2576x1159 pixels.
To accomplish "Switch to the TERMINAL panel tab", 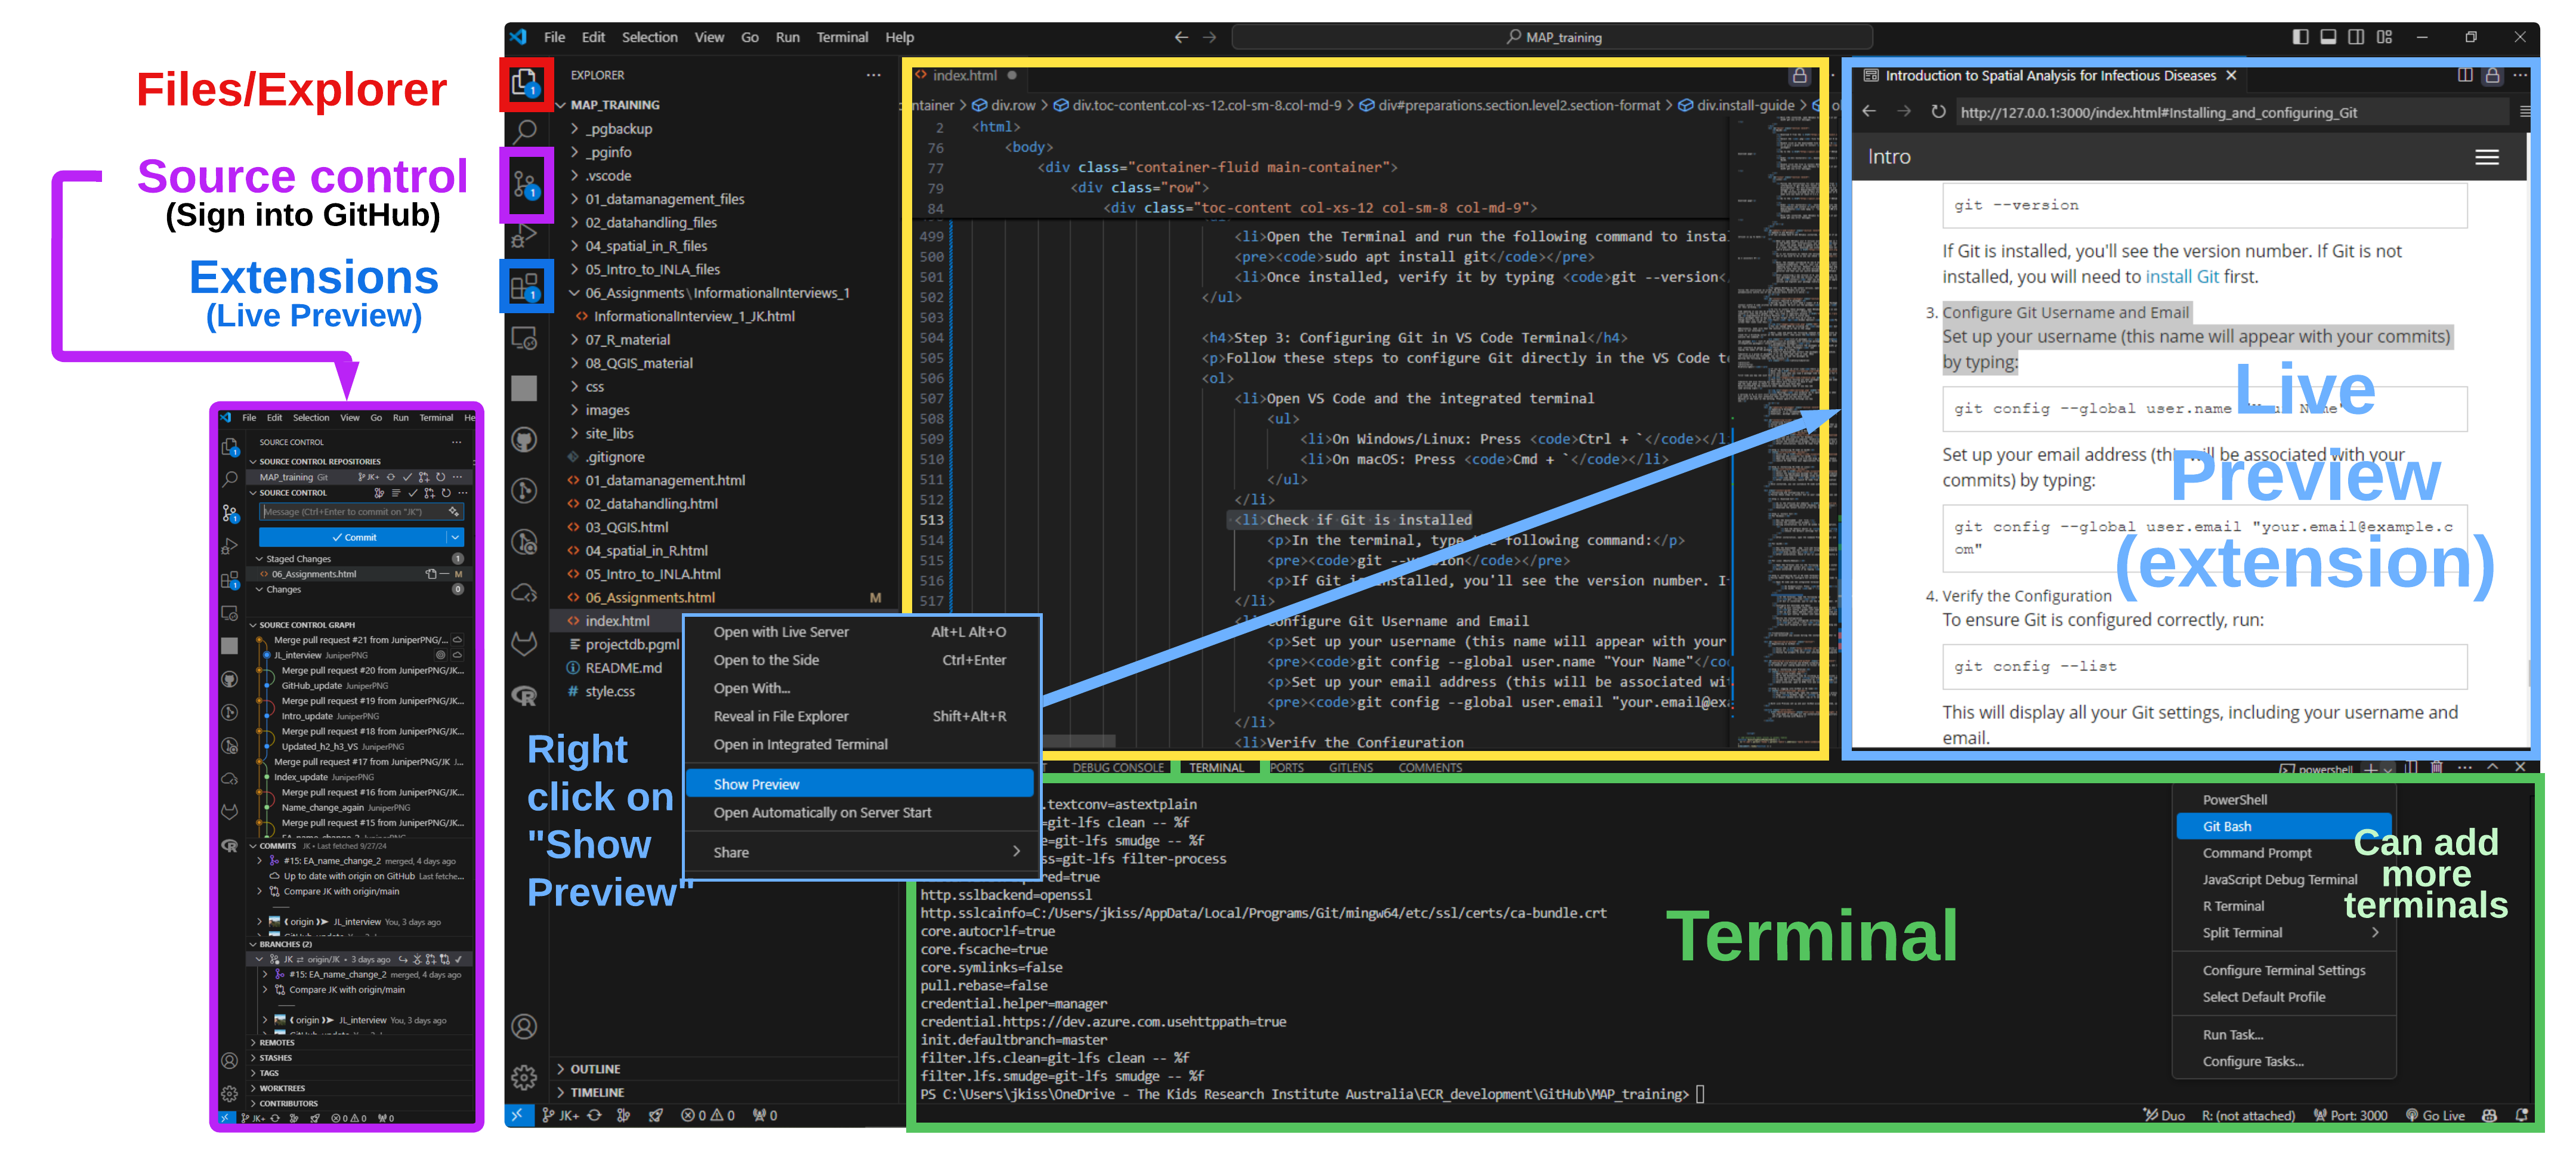I will [1216, 768].
